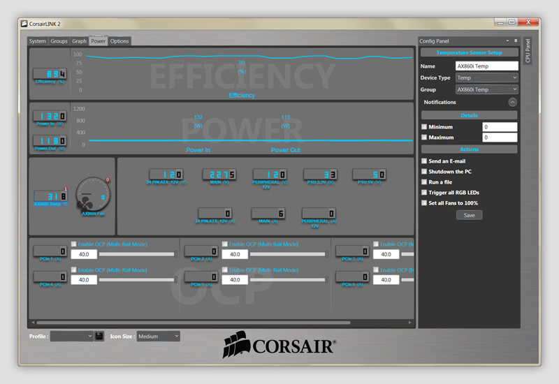This screenshot has height=384, width=559.
Task: Switch to the Groups tab
Action: pos(59,41)
